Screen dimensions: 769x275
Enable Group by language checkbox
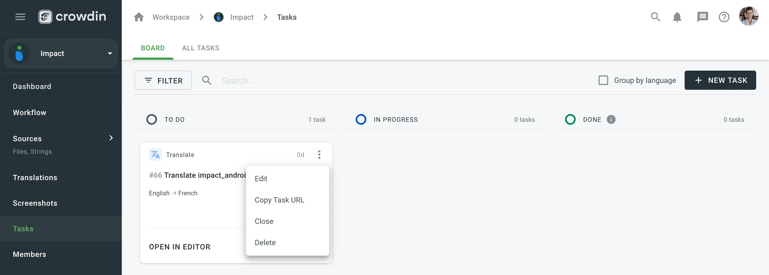[603, 80]
